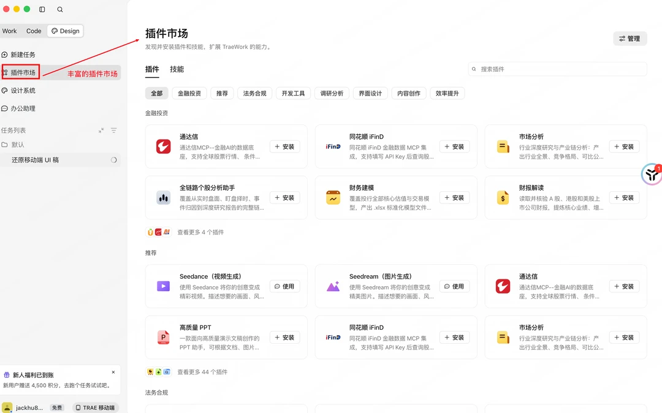The width and height of the screenshot is (662, 413).
Task: Open the jackhu8 user profile avatar
Action: [7, 407]
